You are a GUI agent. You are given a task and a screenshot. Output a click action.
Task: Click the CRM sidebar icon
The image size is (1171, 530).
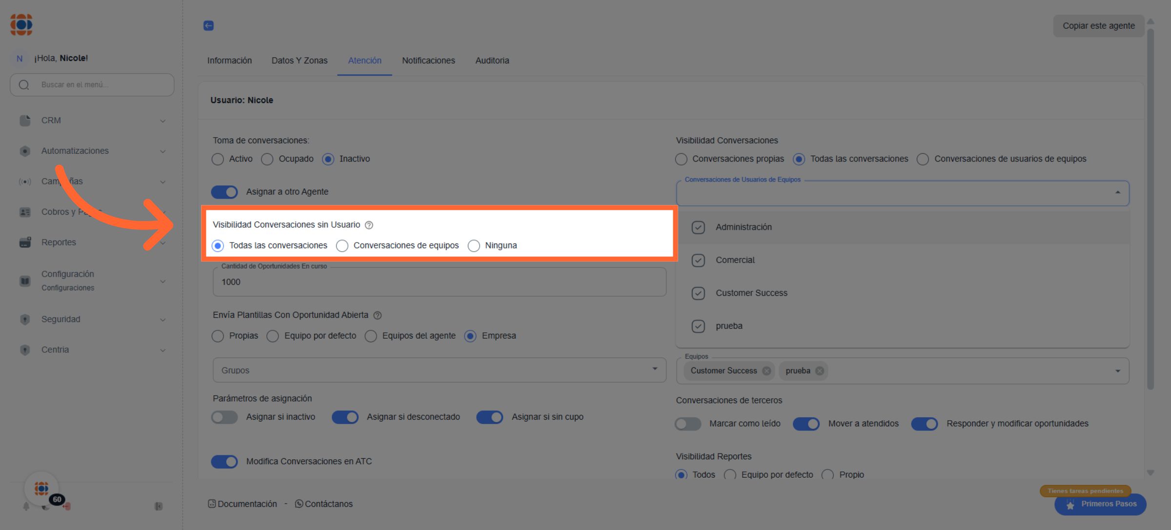[25, 121]
